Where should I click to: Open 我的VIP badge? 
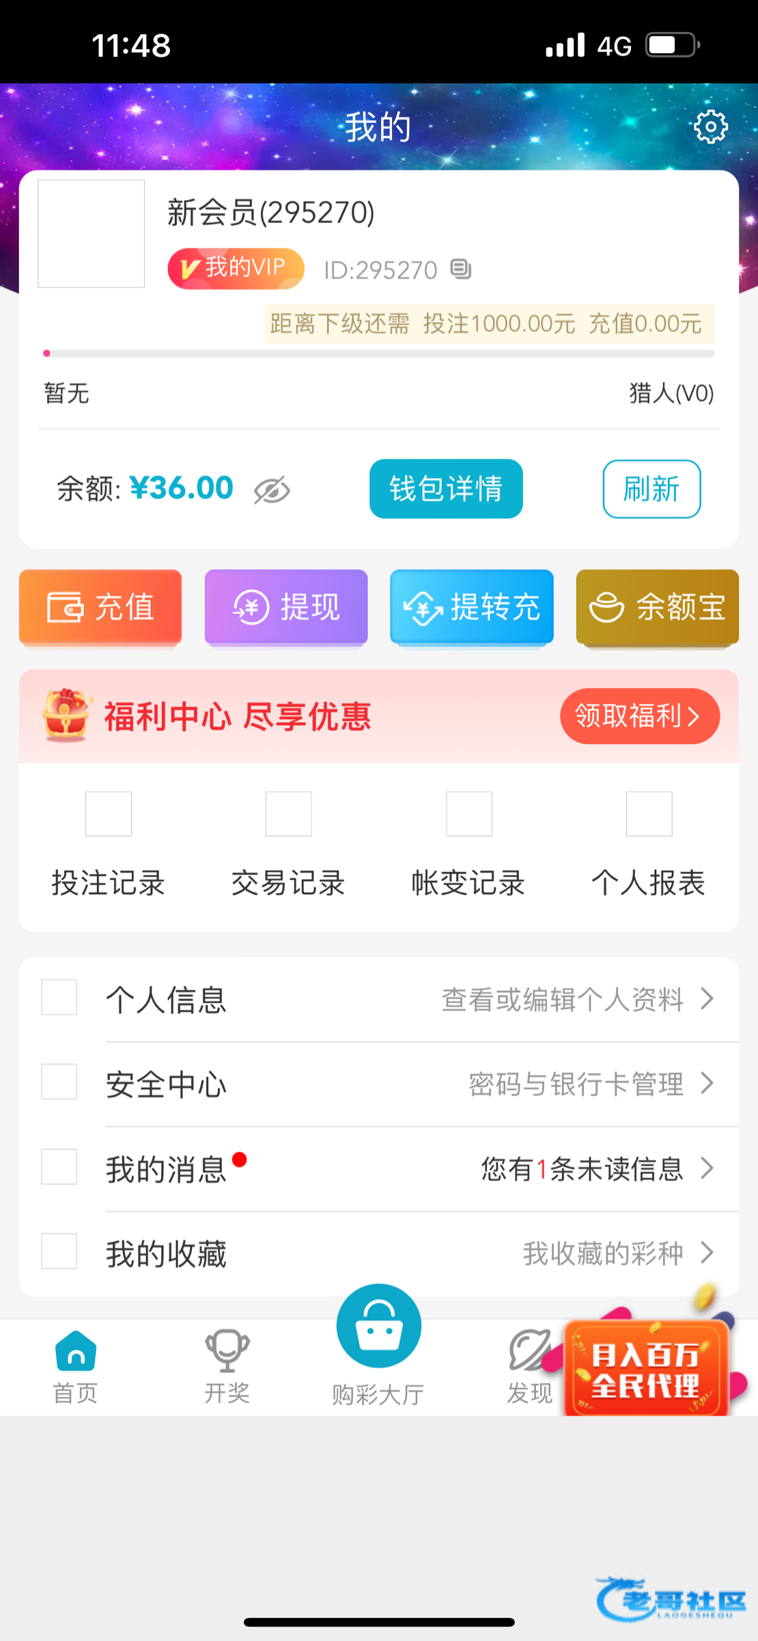click(236, 268)
